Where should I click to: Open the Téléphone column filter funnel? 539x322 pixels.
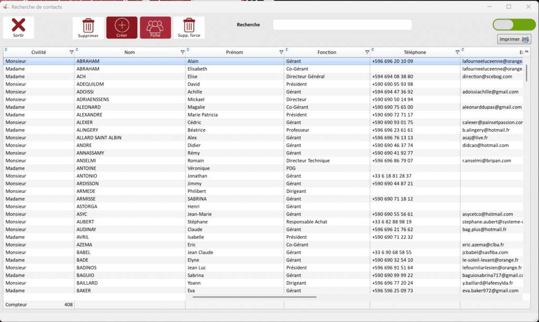(457, 53)
